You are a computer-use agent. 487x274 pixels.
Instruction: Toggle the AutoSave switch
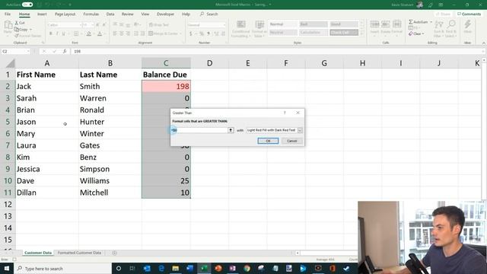pyautogui.click(x=27, y=5)
